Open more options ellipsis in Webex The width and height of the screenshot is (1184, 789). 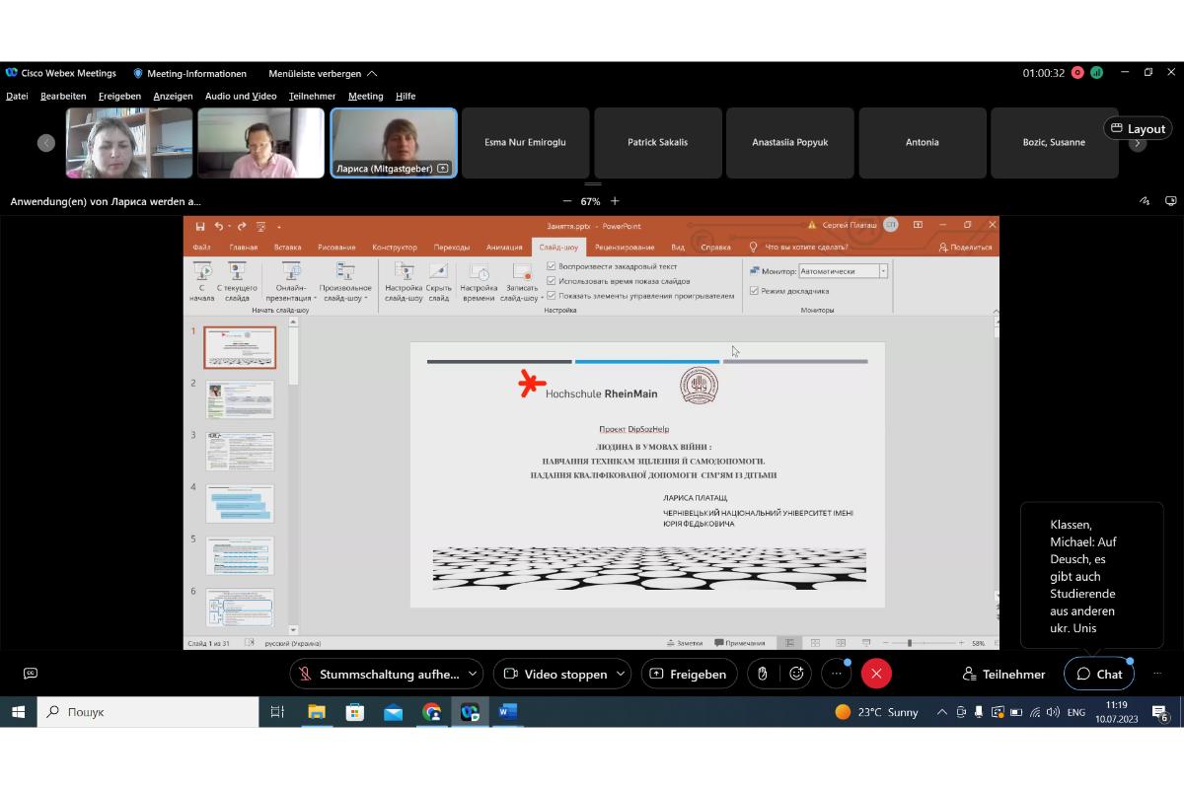tap(836, 674)
